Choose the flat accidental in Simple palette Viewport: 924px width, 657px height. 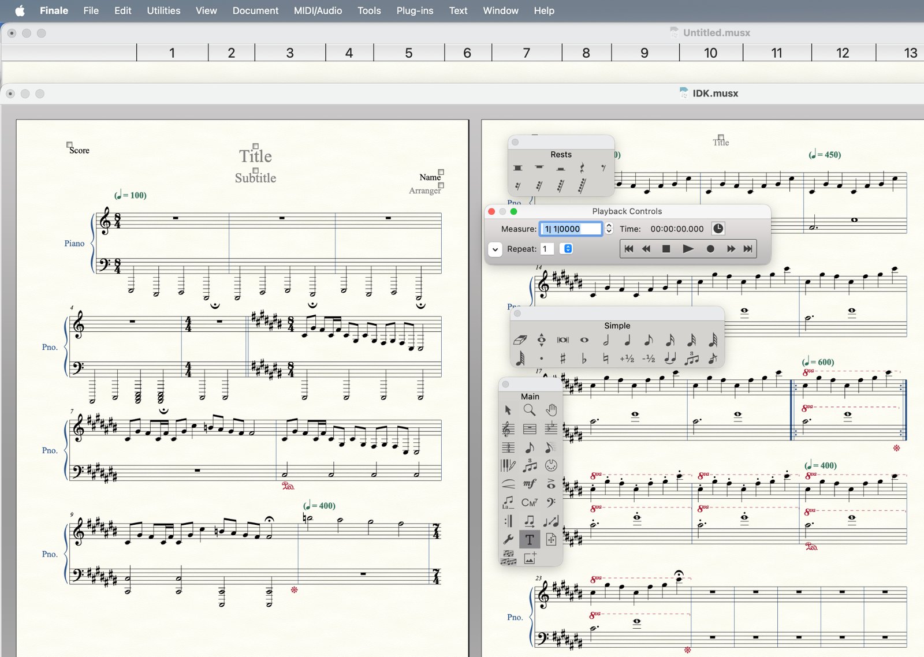(584, 359)
